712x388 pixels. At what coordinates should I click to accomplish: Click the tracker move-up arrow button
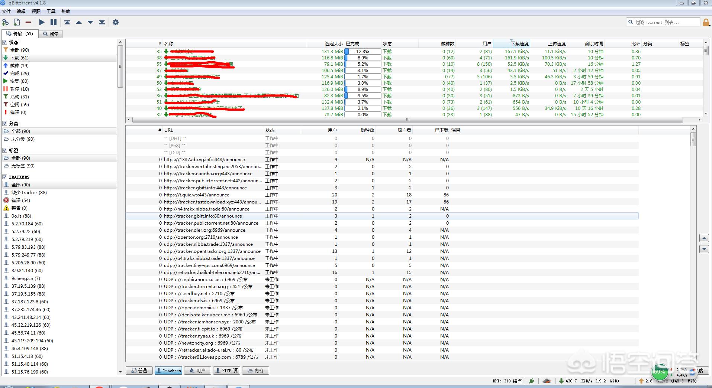click(x=704, y=238)
